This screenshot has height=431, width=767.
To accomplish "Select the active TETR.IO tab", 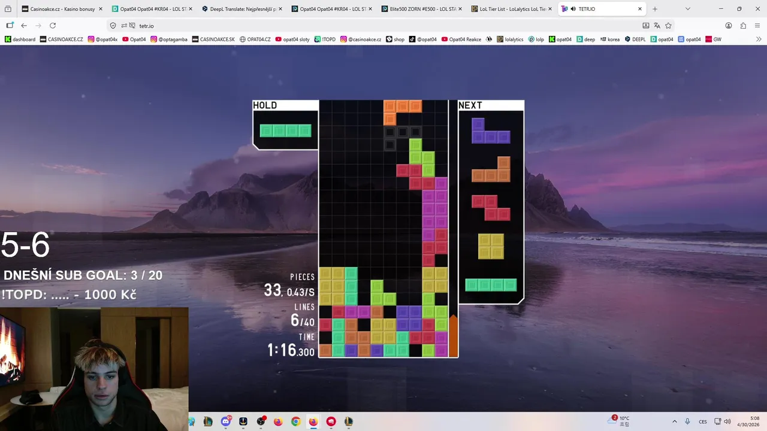I will [x=602, y=9].
